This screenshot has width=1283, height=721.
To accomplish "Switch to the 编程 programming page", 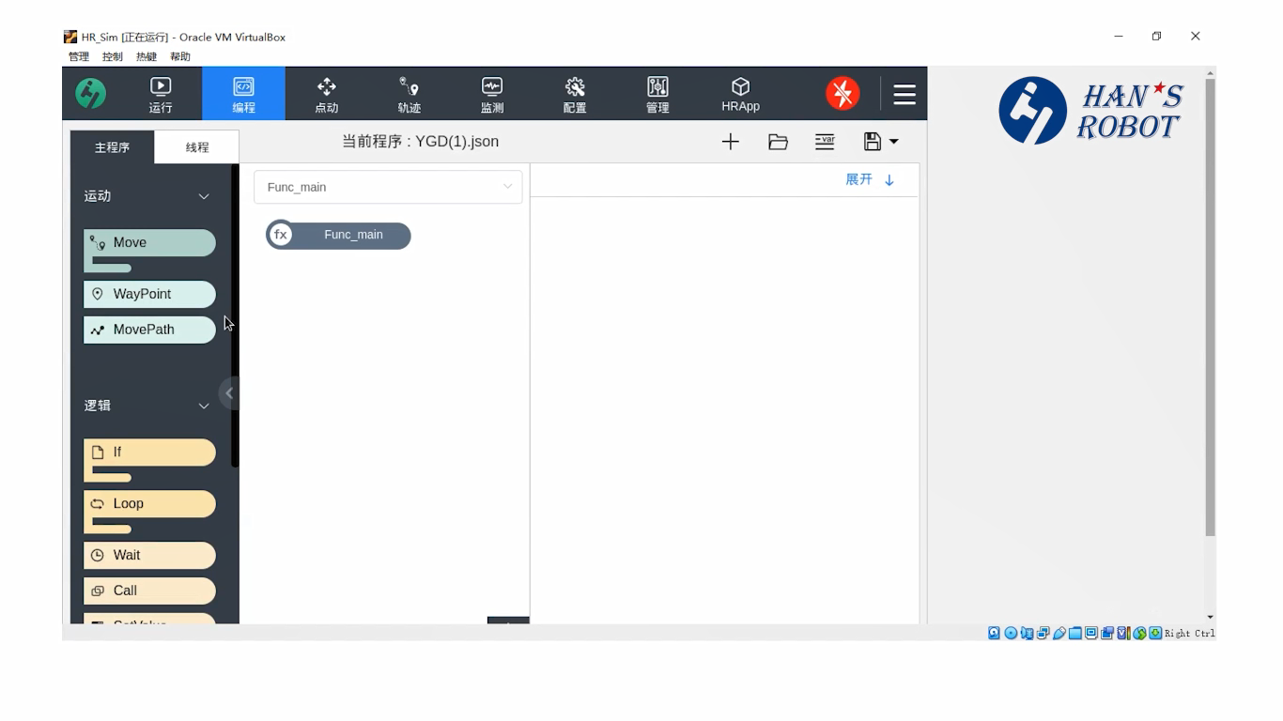I will click(243, 94).
